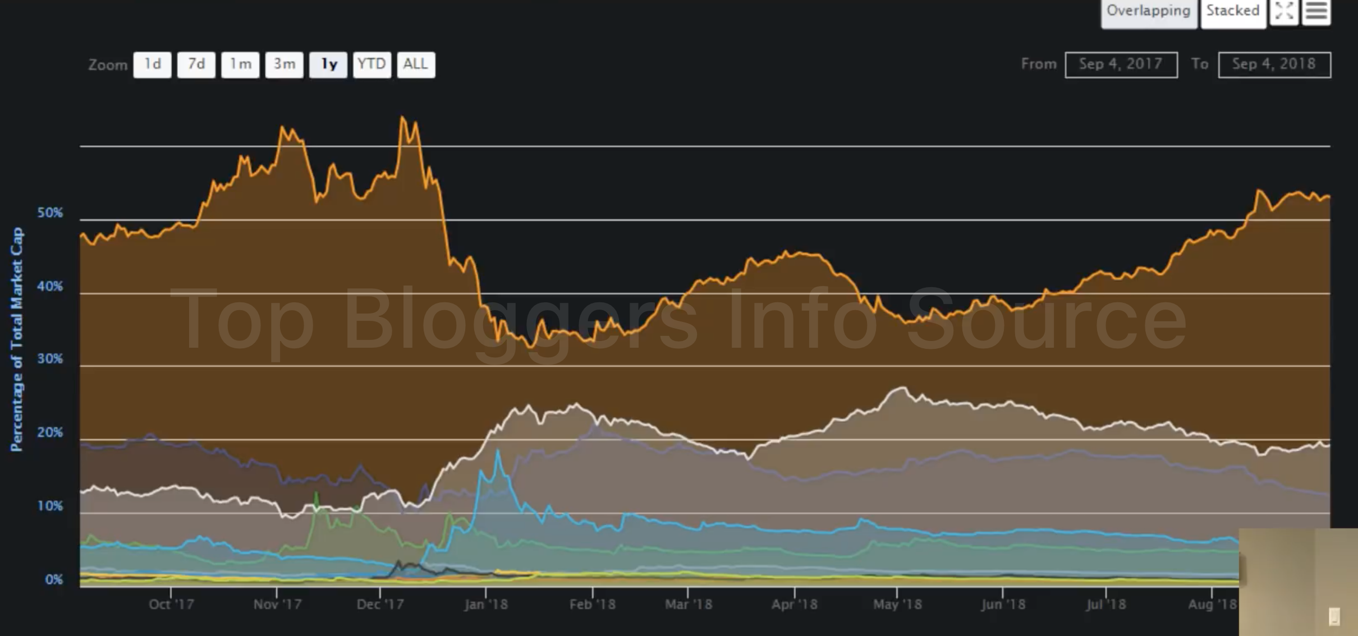The height and width of the screenshot is (636, 1358).
Task: Choose the 3m zoom range
Action: 284,64
